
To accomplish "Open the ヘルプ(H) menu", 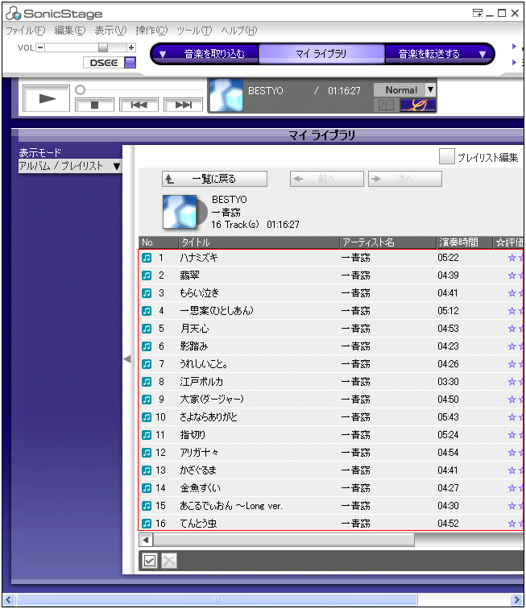I will pos(239,31).
